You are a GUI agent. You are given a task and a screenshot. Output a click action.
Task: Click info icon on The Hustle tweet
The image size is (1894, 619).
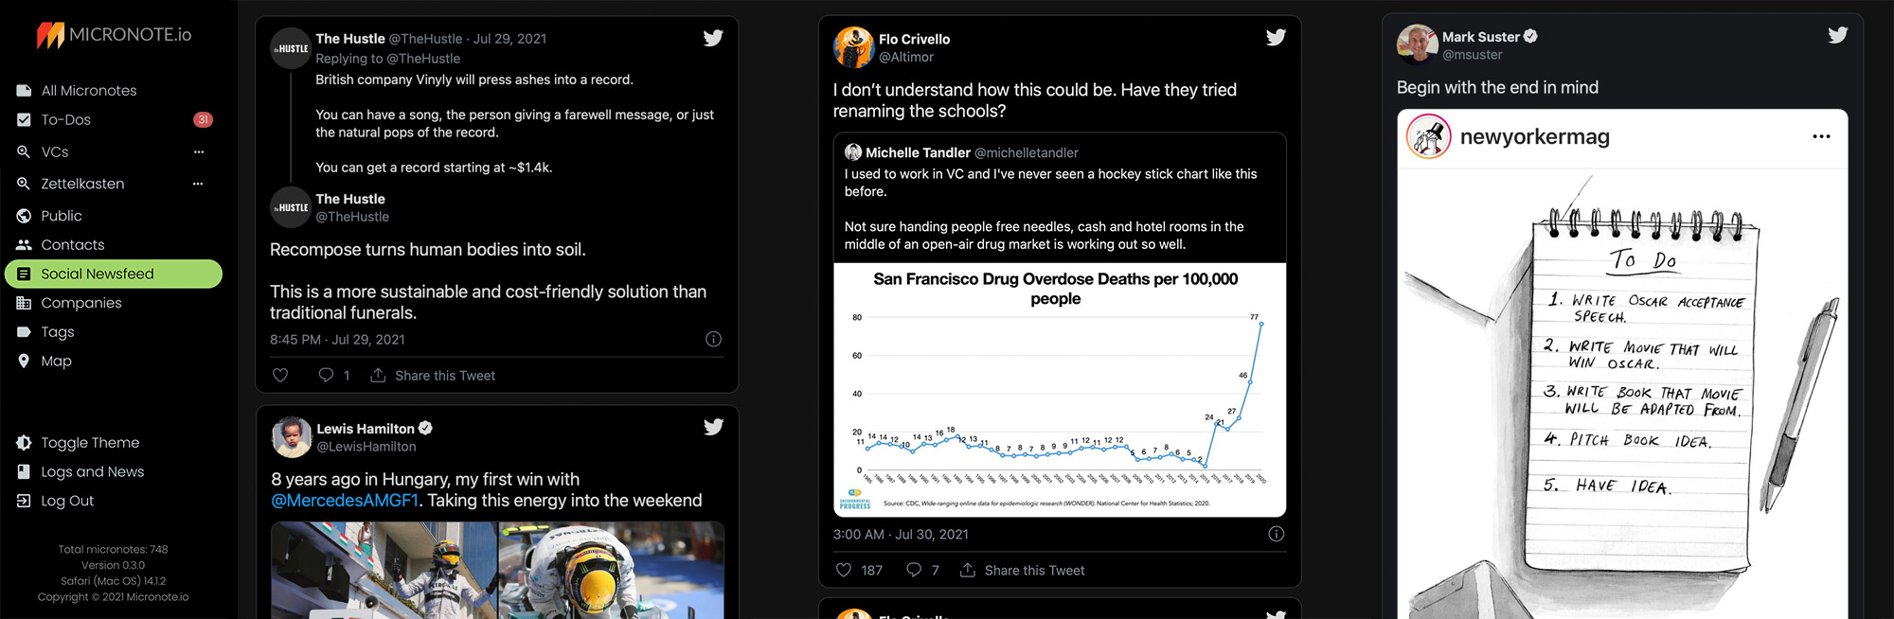pyautogui.click(x=713, y=339)
